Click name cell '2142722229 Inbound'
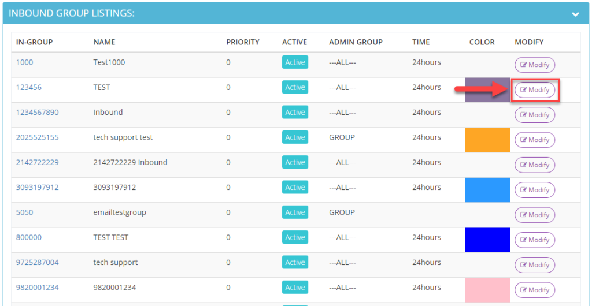The height and width of the screenshot is (306, 592). click(130, 162)
